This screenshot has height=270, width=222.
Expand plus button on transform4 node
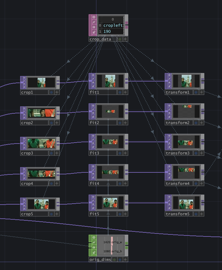point(202,183)
